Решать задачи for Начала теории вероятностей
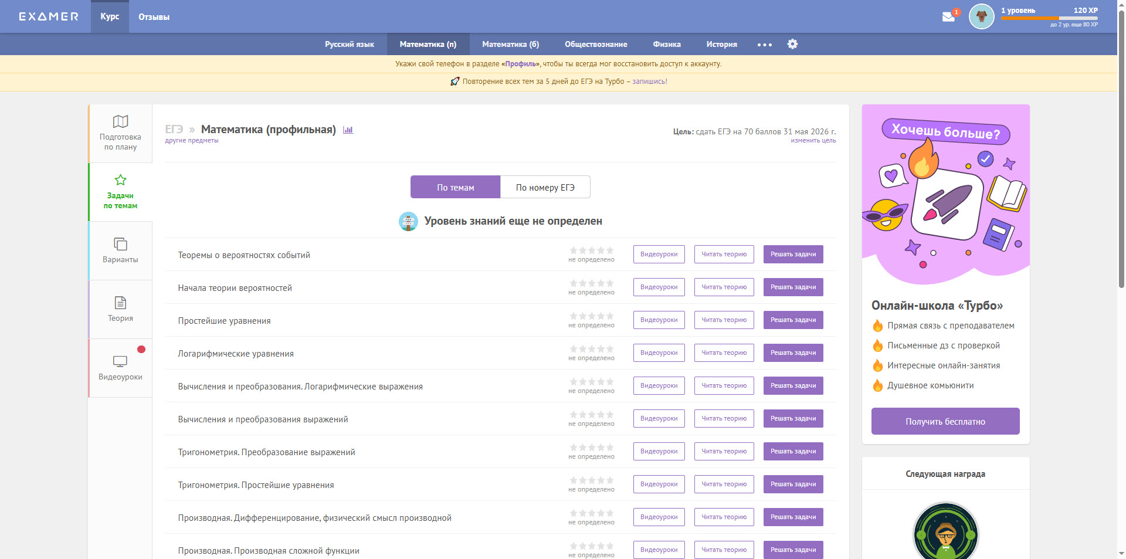 (793, 287)
